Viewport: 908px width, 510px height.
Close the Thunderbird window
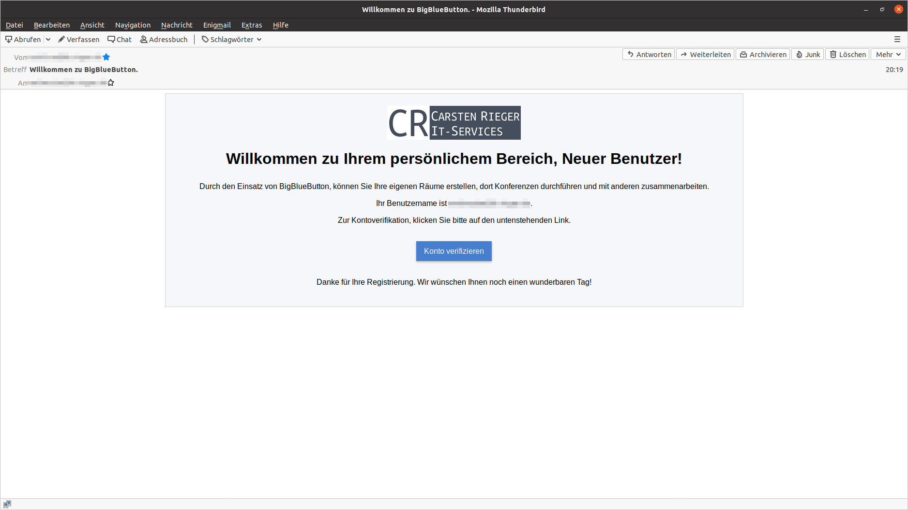899,10
